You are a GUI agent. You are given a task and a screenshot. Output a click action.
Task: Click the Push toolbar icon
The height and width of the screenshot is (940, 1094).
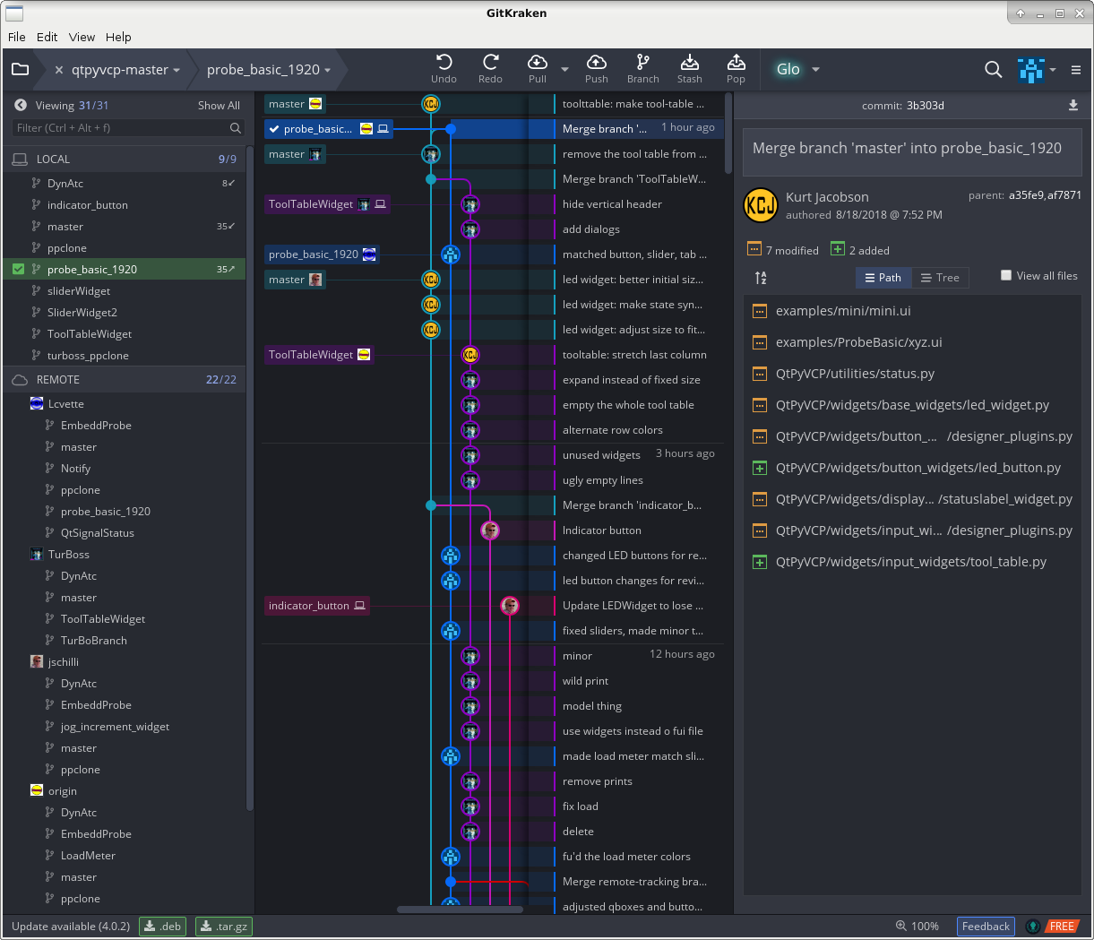pos(597,69)
